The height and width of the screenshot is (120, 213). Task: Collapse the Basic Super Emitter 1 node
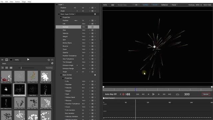59,14
